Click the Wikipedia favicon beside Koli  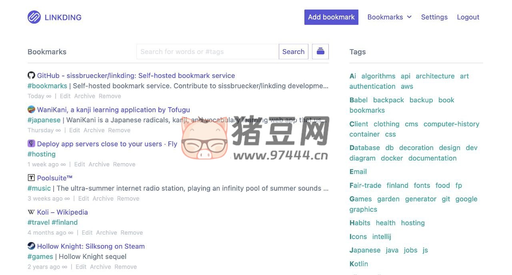(x=31, y=212)
